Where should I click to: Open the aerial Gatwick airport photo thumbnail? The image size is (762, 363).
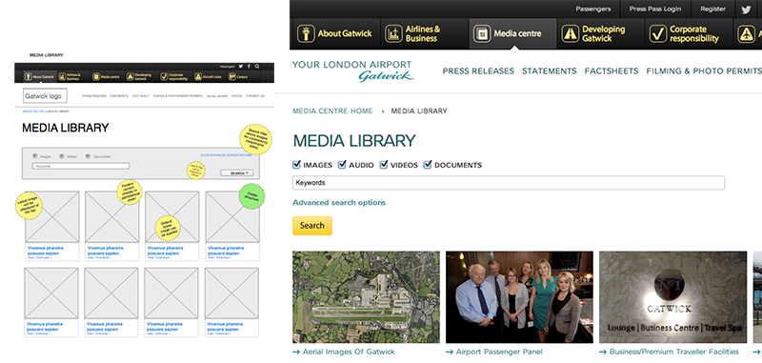(366, 297)
